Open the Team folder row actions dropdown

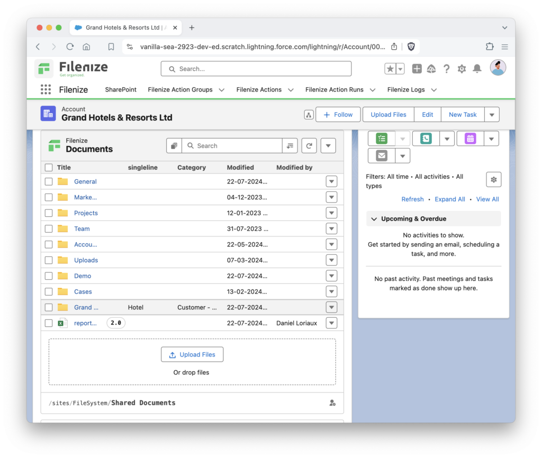(x=331, y=228)
